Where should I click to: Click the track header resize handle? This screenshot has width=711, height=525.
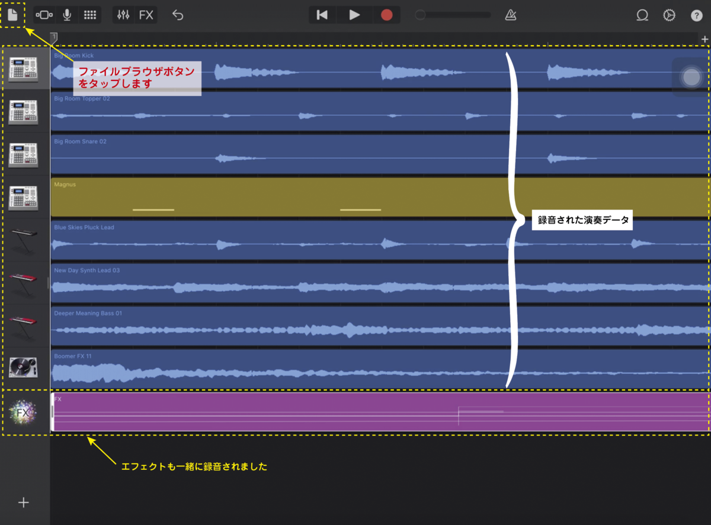coord(48,283)
